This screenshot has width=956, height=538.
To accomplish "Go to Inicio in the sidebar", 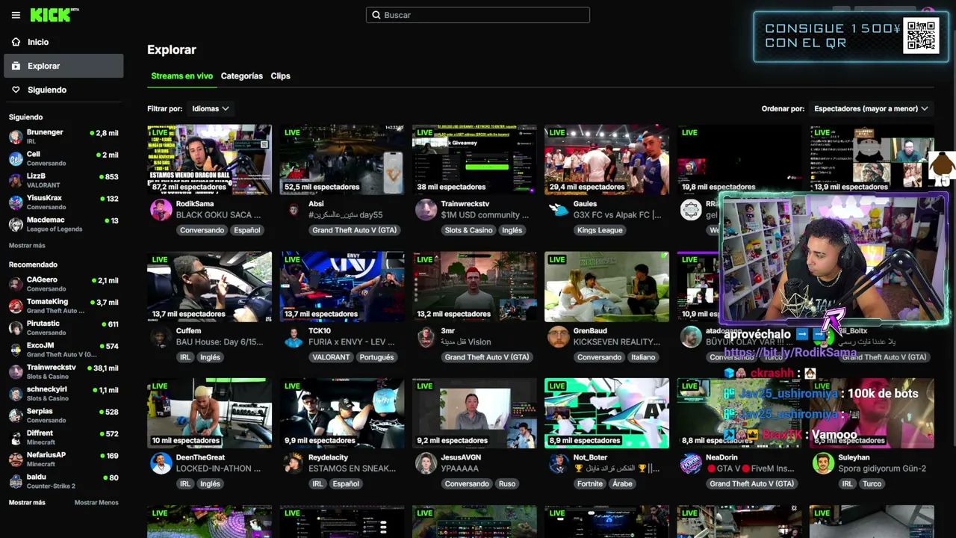I will click(63, 42).
